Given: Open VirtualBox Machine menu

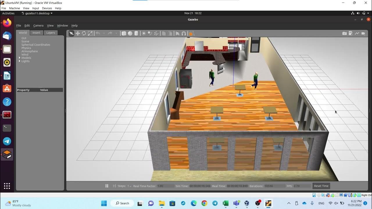Looking at the screenshot, I should (15, 8).
